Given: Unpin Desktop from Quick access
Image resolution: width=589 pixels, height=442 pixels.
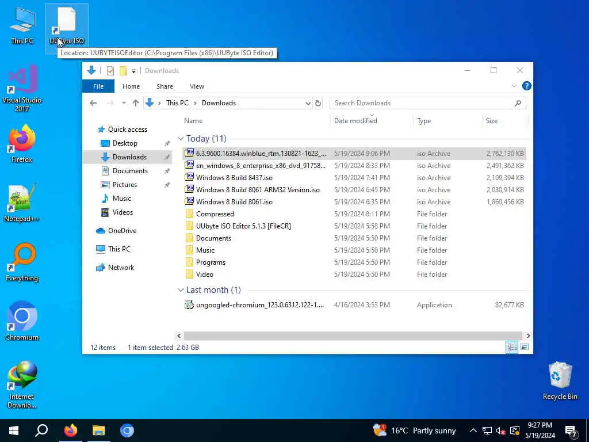Looking at the screenshot, I should [167, 143].
